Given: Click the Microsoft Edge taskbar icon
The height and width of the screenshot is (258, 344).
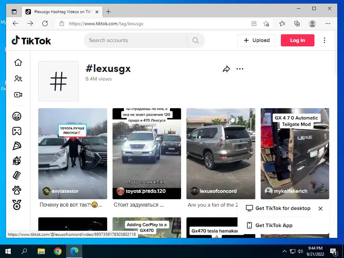Looking at the screenshot, I should (74, 251).
